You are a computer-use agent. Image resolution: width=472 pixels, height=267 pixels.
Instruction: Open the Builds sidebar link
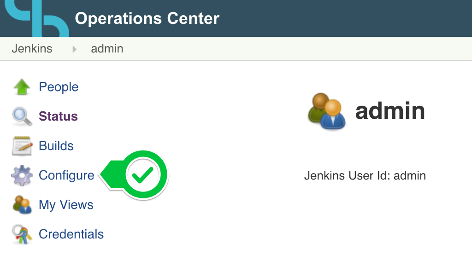click(x=56, y=146)
